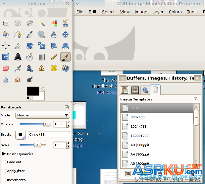Select the Foreground Select tool
Screen dimensions: 205x184
(x=6, y=34)
